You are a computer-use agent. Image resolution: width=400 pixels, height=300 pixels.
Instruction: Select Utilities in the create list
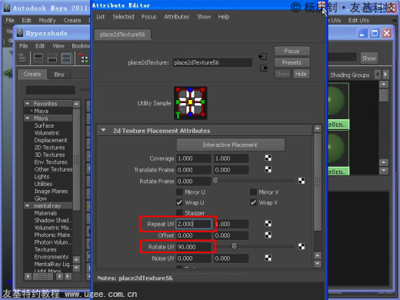coord(43,184)
